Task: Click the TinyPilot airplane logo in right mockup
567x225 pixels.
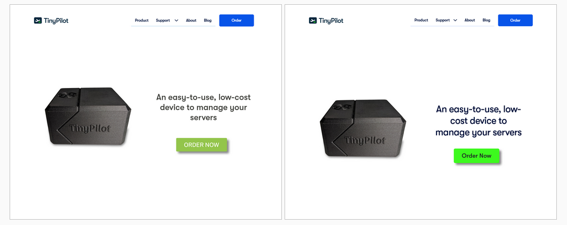Action: 313,21
